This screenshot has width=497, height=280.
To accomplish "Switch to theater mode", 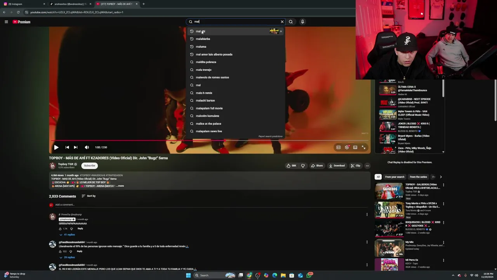I will [x=355, y=147].
